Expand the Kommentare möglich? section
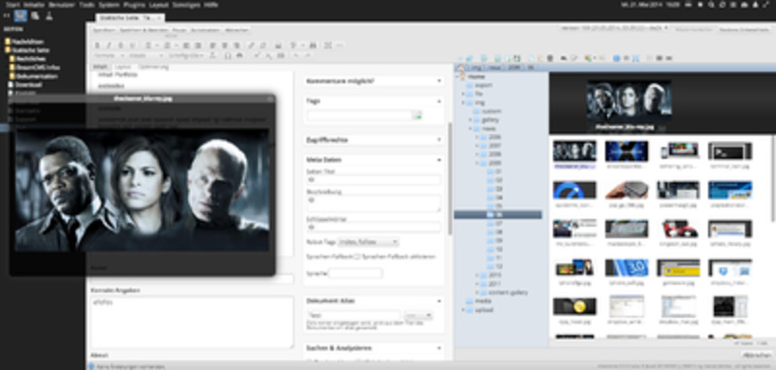 click(x=439, y=81)
